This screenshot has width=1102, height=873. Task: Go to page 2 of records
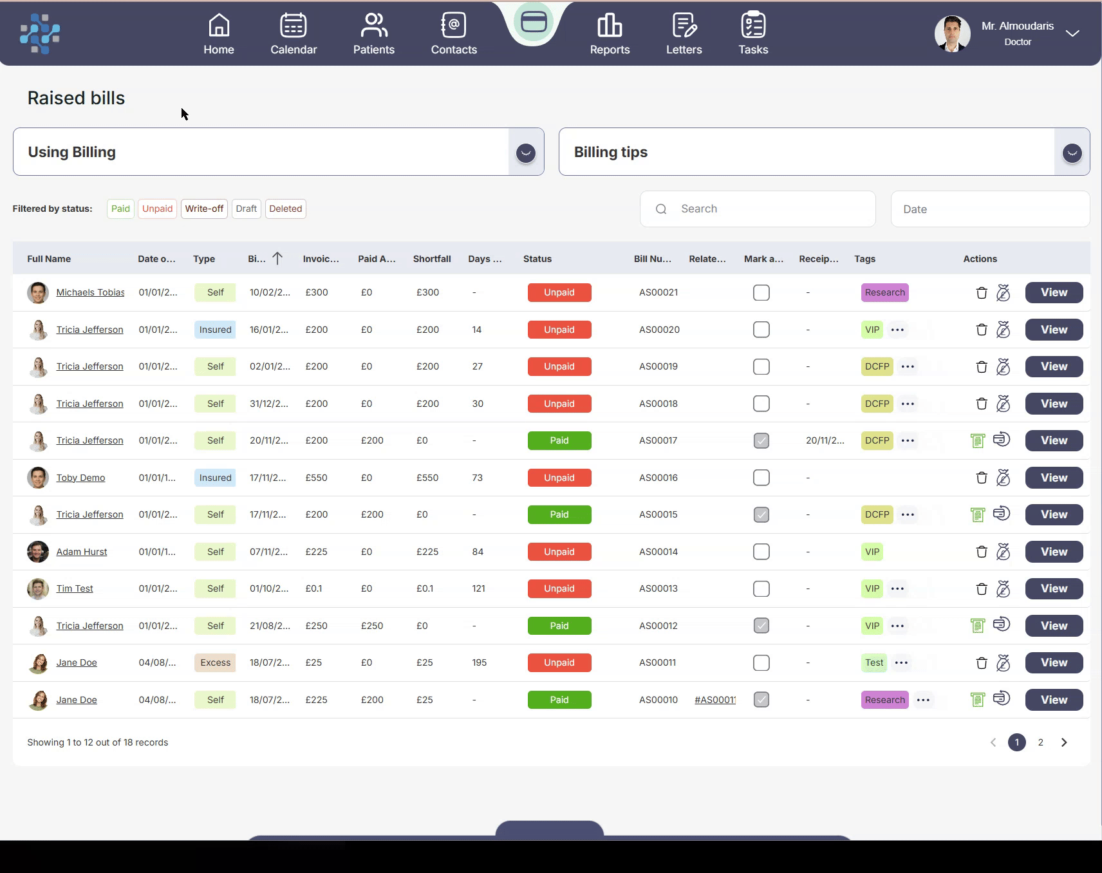coord(1040,742)
